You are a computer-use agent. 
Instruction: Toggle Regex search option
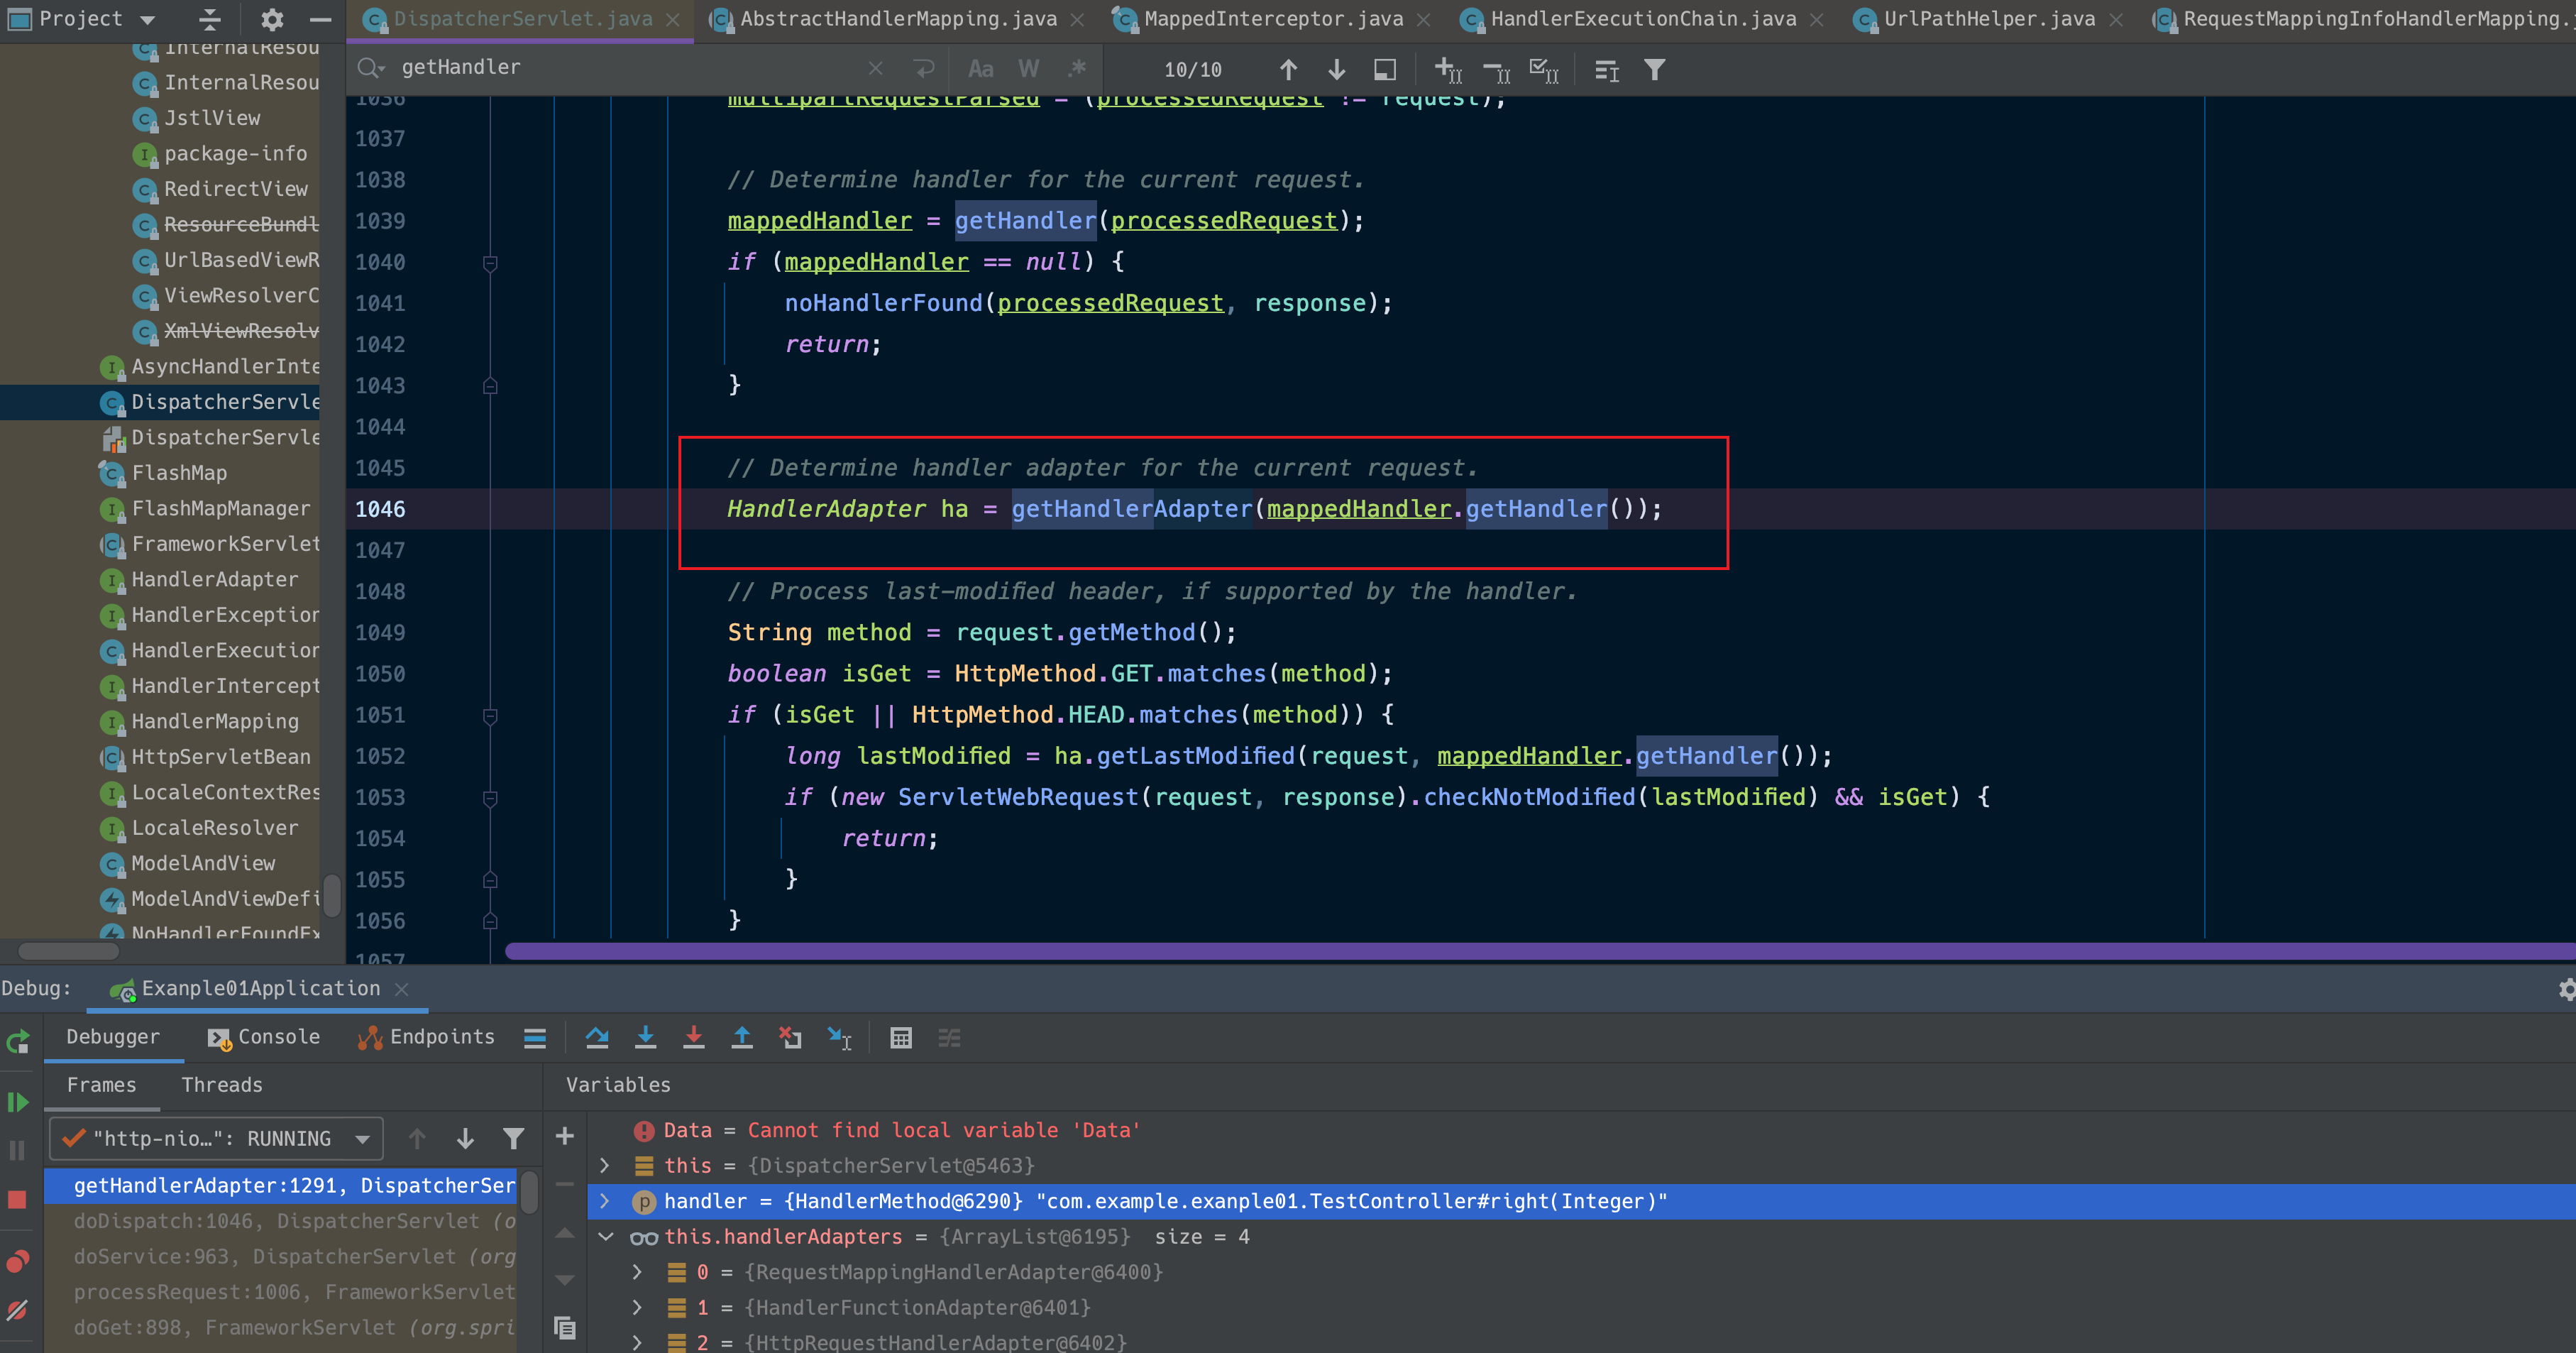1077,69
